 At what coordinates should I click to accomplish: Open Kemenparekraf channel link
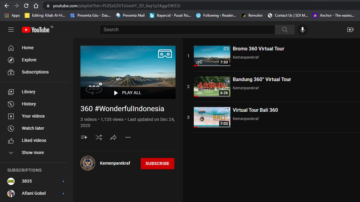(x=115, y=163)
